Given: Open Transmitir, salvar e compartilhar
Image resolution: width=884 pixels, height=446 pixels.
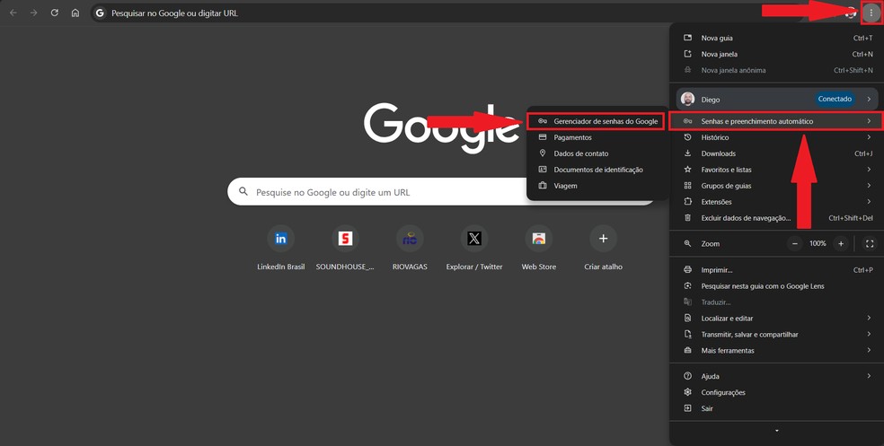Looking at the screenshot, I should click(777, 335).
